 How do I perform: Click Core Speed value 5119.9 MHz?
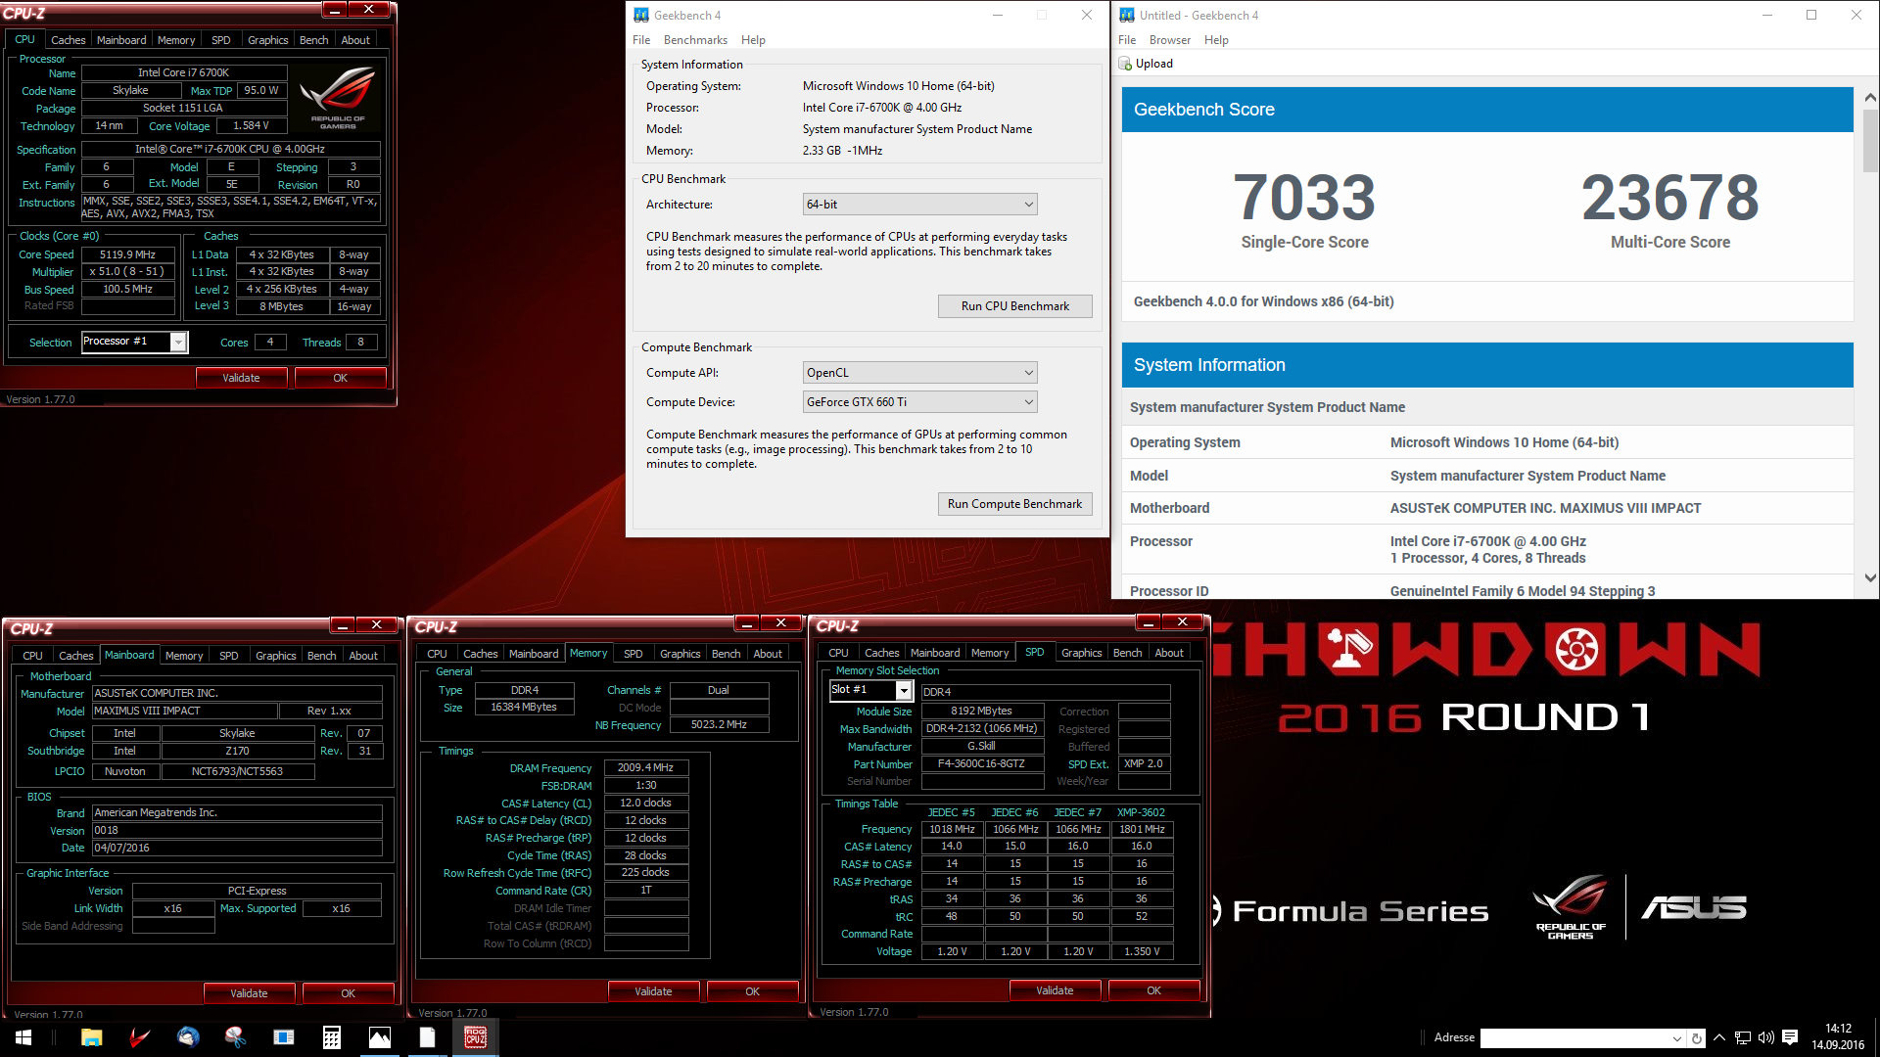click(127, 254)
